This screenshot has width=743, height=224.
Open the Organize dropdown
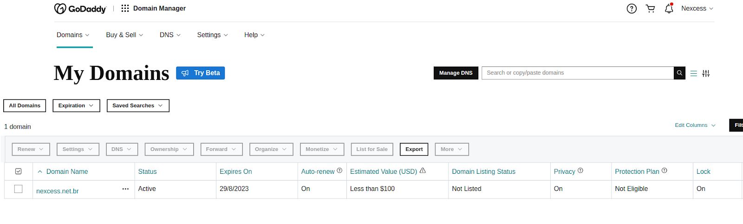[x=271, y=149]
